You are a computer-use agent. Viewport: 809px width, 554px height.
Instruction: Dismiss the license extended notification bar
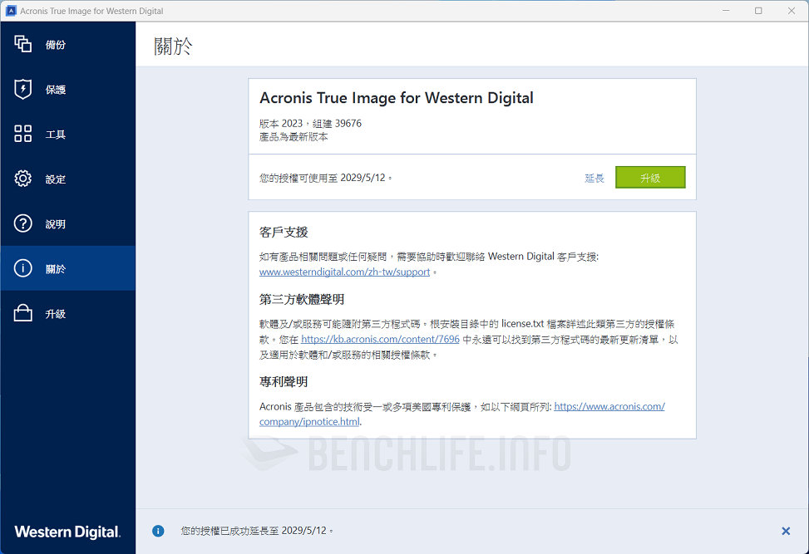[785, 531]
